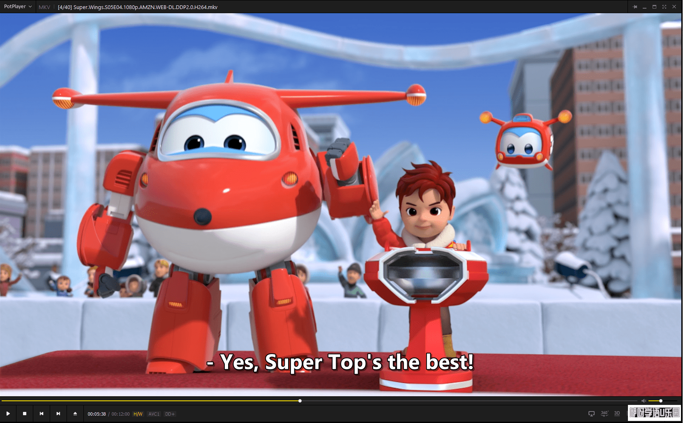Toggle 3D video mode
This screenshot has height=423, width=683.
617,414
